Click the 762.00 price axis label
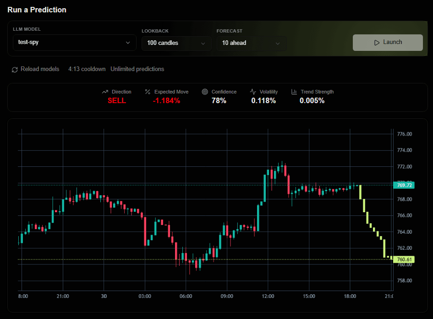The image size is (433, 319). (x=405, y=248)
